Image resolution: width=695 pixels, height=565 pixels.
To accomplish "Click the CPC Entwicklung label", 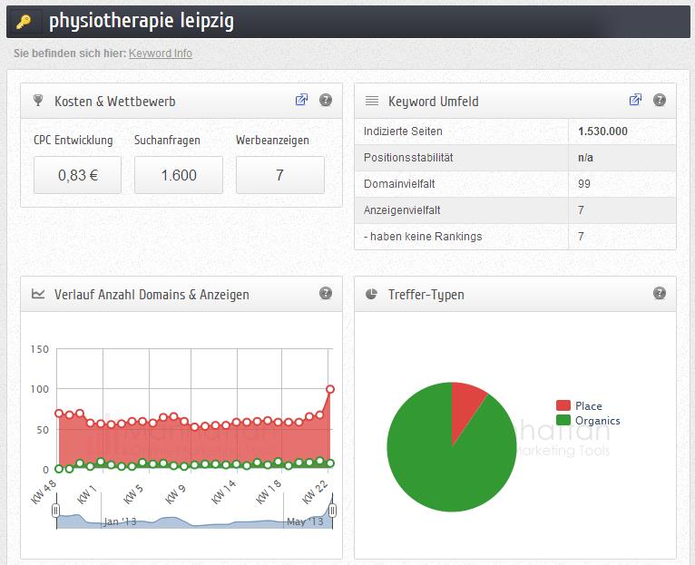I will click(73, 140).
